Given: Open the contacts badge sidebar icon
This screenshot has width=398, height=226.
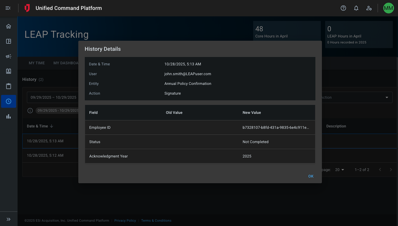Looking at the screenshot, I should coord(9,71).
